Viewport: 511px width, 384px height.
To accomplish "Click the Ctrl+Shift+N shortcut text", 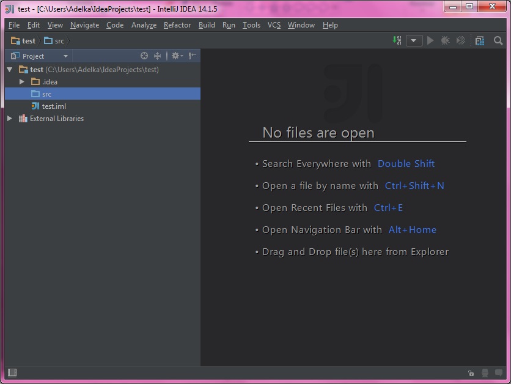I will [414, 186].
